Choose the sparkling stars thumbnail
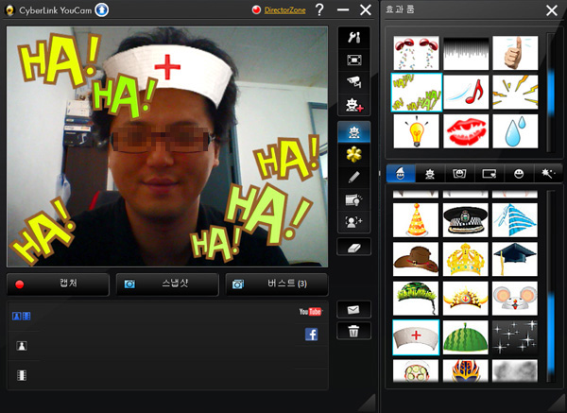Viewport: 567px width, 413px height. point(515,337)
